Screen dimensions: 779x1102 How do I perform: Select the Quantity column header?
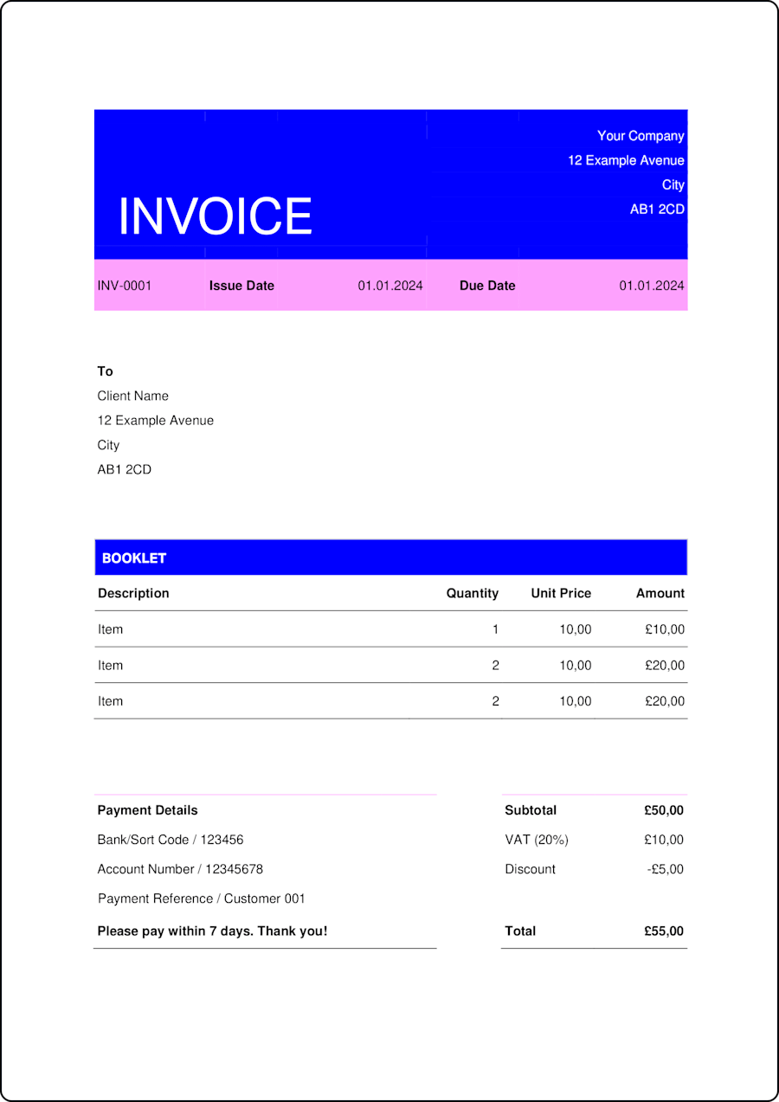[473, 593]
